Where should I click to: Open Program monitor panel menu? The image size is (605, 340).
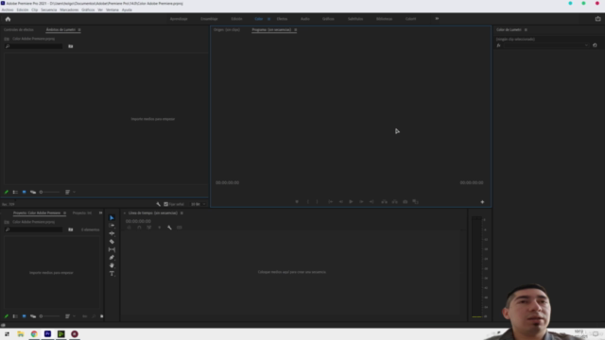[x=296, y=29]
